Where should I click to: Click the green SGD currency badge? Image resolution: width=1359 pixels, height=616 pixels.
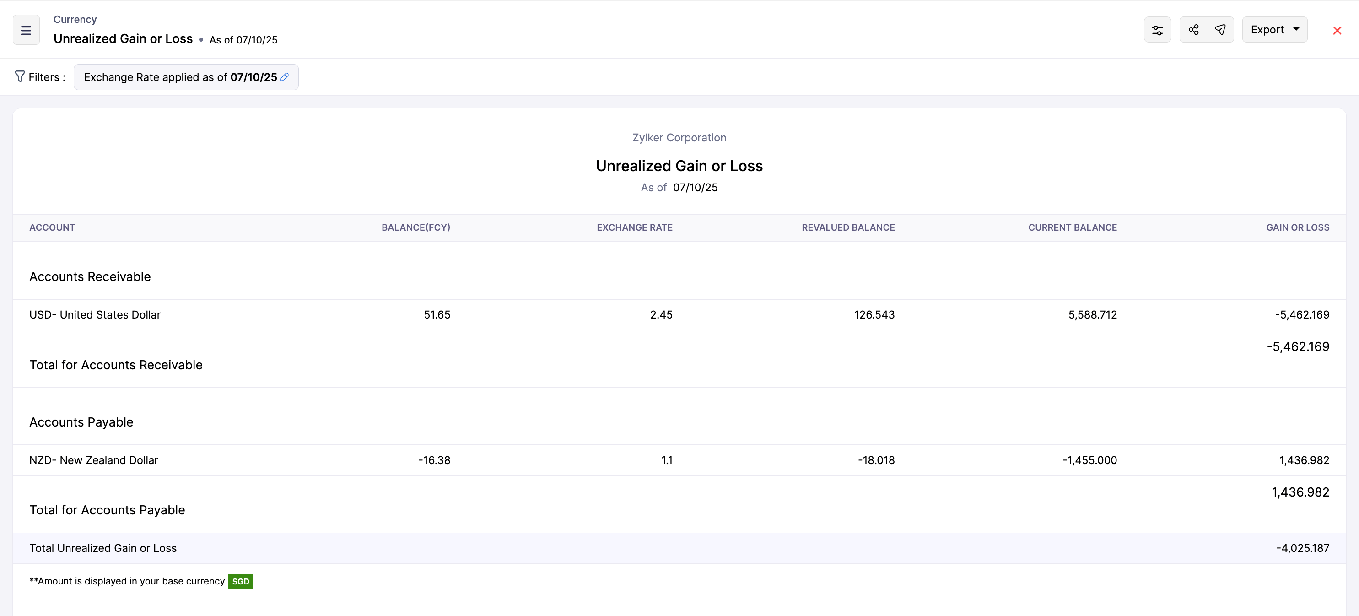(x=241, y=581)
